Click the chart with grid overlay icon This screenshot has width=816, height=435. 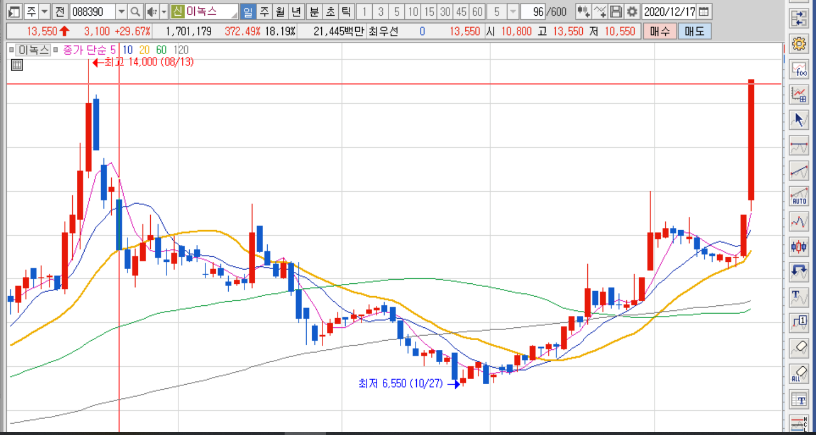799,94
